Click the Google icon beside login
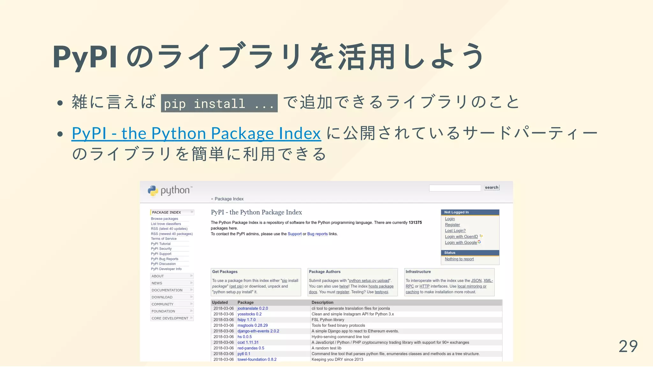This screenshot has width=653, height=367. (x=479, y=242)
